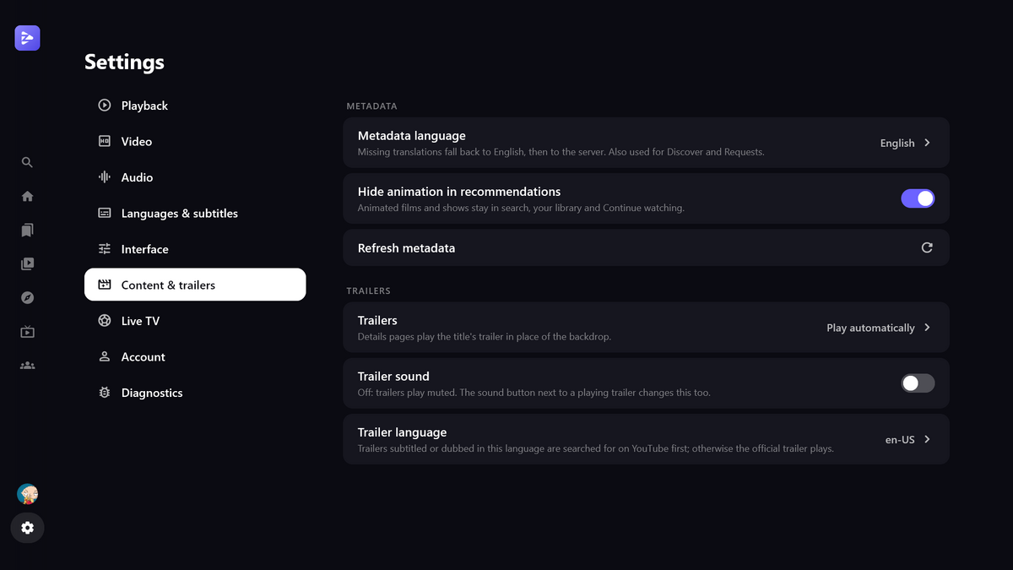
Task: Enable the Trailer sound toggle
Action: point(918,383)
